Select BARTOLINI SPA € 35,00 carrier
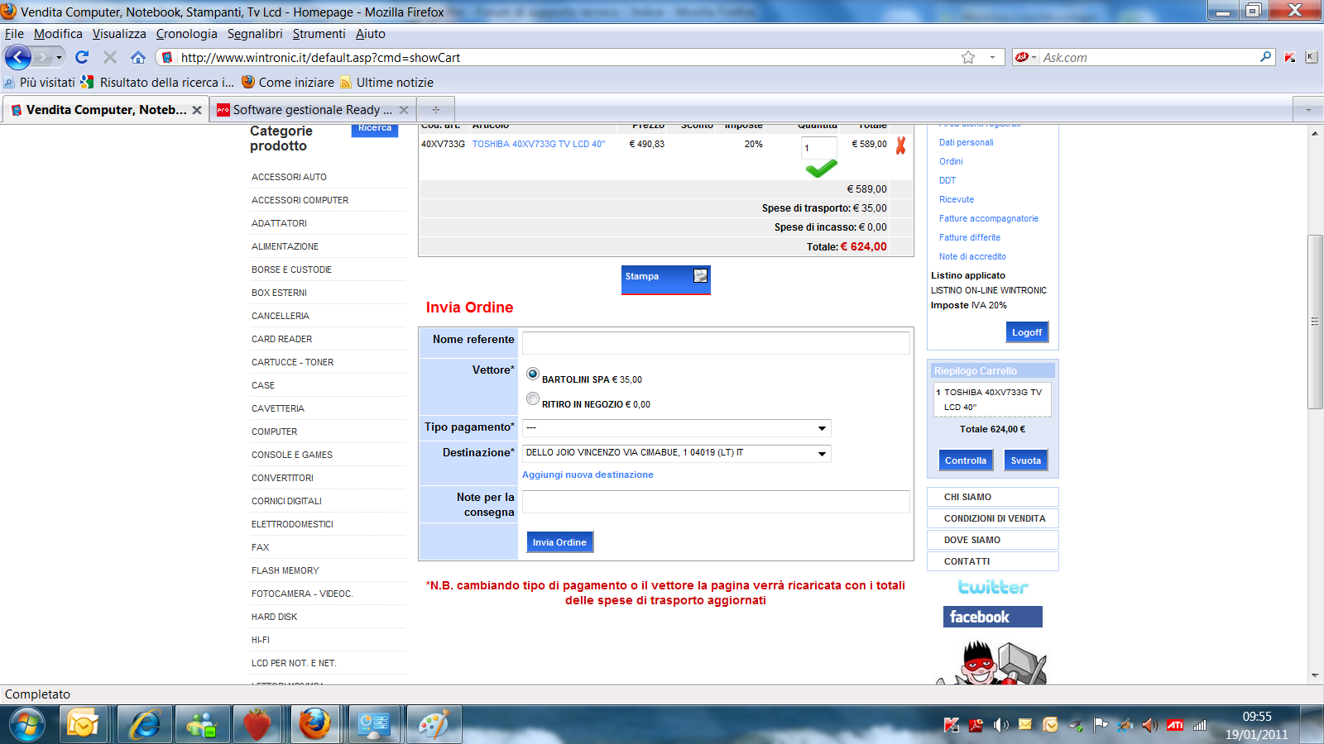Screen dimensions: 1324x744 click(x=533, y=374)
